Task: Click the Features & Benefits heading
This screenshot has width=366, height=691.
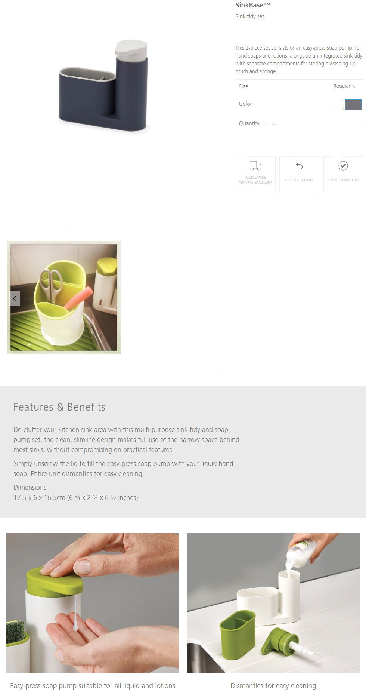Action: coord(59,407)
